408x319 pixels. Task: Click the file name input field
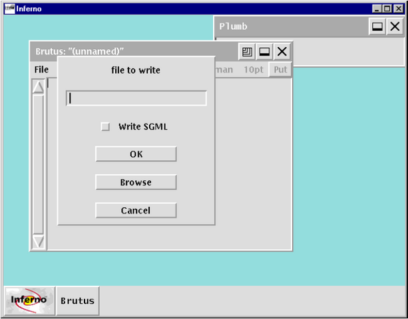pos(136,98)
